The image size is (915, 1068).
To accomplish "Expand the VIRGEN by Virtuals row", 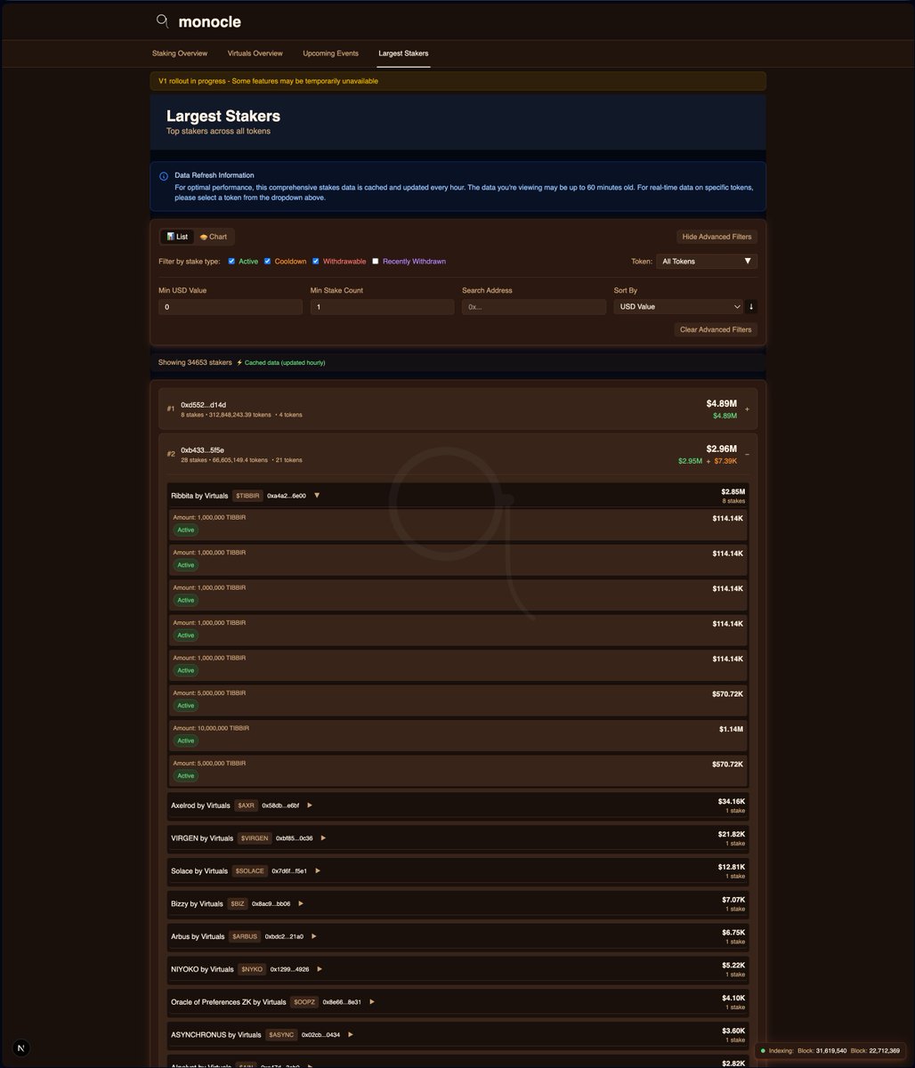I will (x=324, y=838).
